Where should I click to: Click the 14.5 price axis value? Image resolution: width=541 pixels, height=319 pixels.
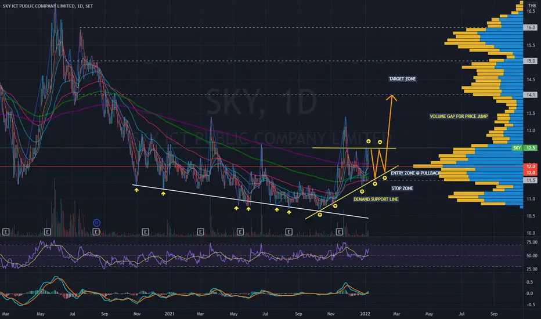531,79
